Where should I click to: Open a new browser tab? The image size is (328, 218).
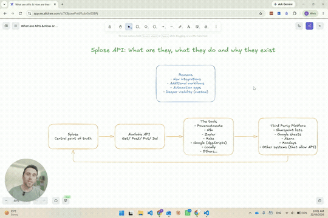[x=63, y=4]
